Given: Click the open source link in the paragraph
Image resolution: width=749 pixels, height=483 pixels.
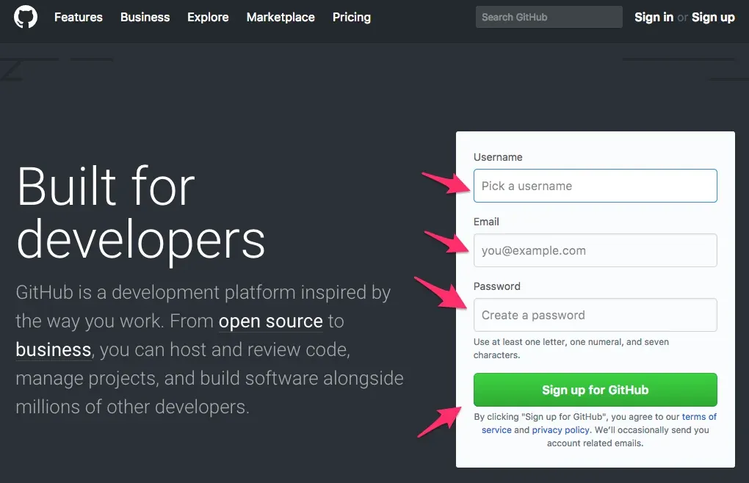Looking at the screenshot, I should coord(270,322).
